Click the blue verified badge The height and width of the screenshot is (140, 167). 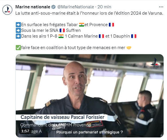[54, 7]
